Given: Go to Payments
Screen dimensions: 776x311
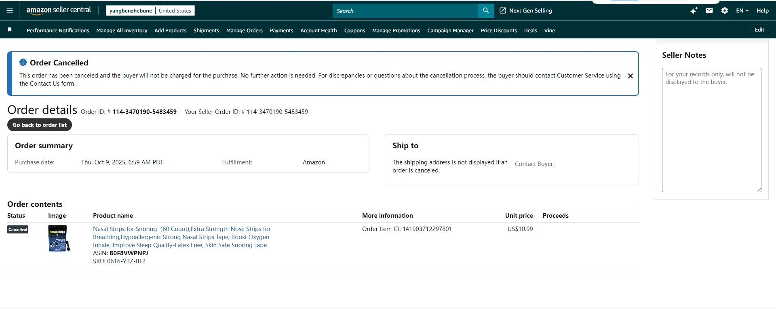Looking at the screenshot, I should coord(282,30).
